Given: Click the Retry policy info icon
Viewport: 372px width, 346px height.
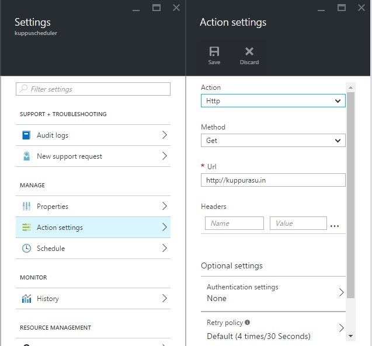Looking at the screenshot, I should pos(248,322).
